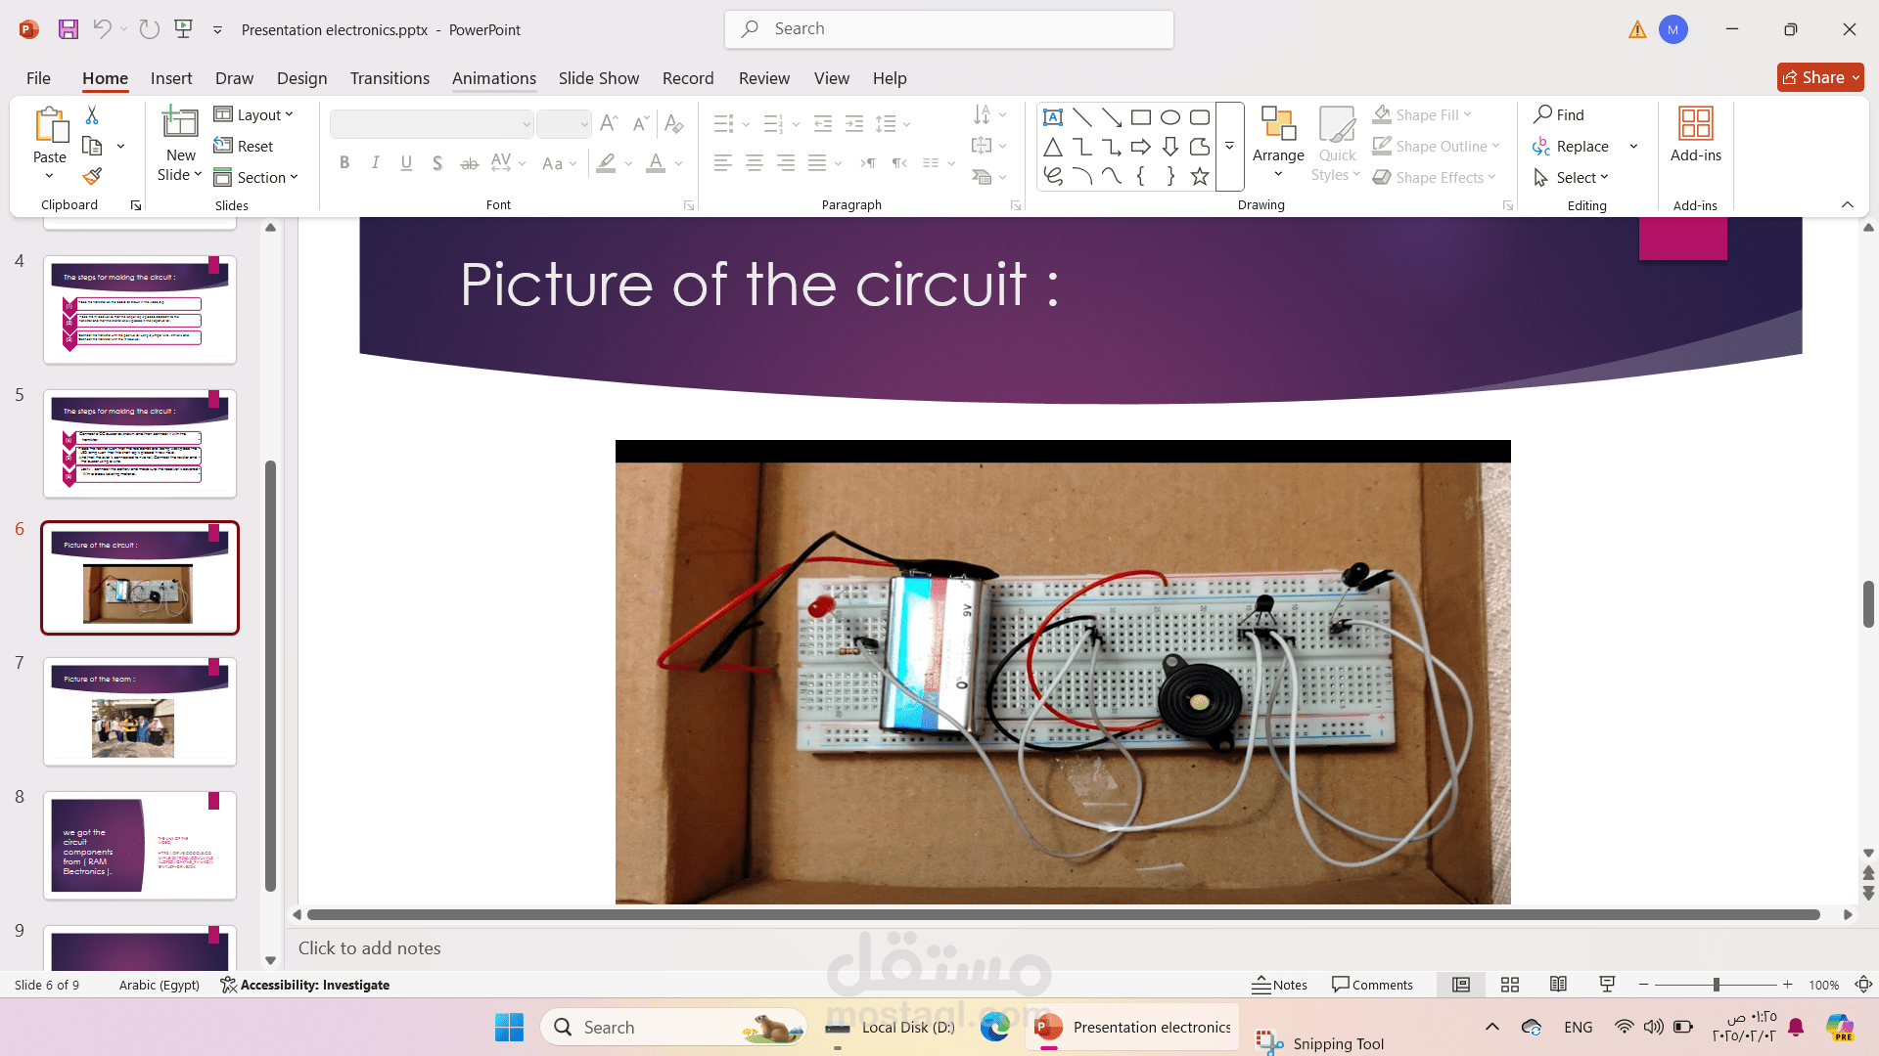This screenshot has width=1879, height=1056.
Task: Click Accessibility: Investigate in the status bar
Action: (x=304, y=985)
